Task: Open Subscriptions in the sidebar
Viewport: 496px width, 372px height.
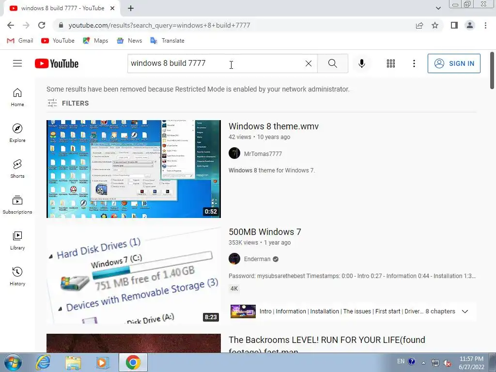Action: pyautogui.click(x=17, y=205)
